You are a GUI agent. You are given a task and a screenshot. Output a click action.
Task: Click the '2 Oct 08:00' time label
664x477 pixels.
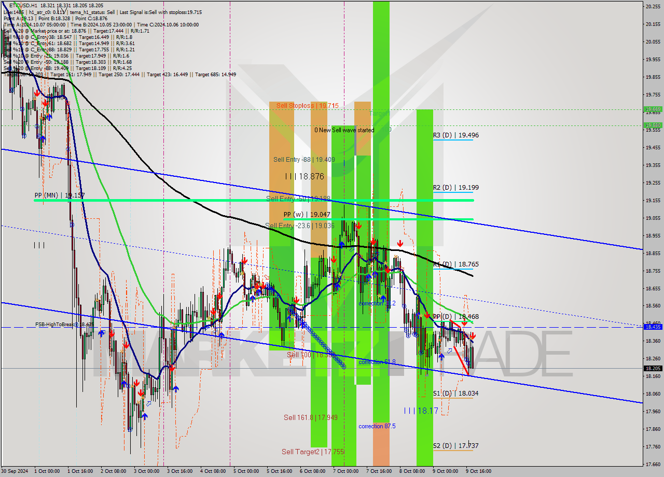coord(113,471)
